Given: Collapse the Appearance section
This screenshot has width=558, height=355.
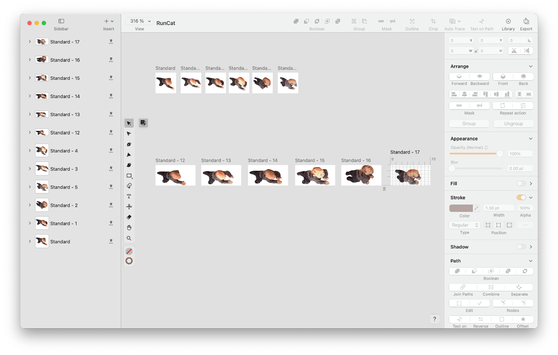Looking at the screenshot, I should (x=530, y=139).
